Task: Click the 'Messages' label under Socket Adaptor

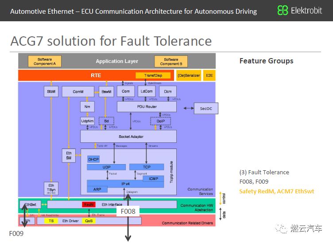Action: (x=121, y=146)
